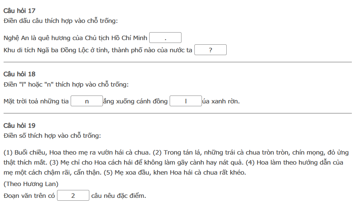The image size is (354, 205).
Task: Click the punctuation box after "Hồ Chí Minh"
Action: point(165,38)
